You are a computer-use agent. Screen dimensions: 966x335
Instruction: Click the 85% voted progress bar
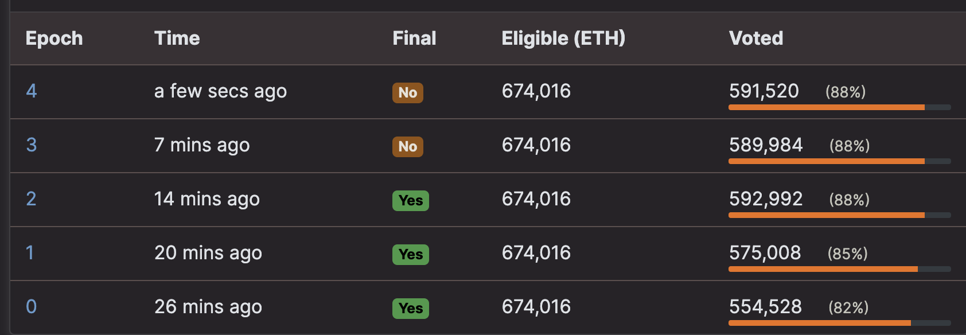pos(840,269)
